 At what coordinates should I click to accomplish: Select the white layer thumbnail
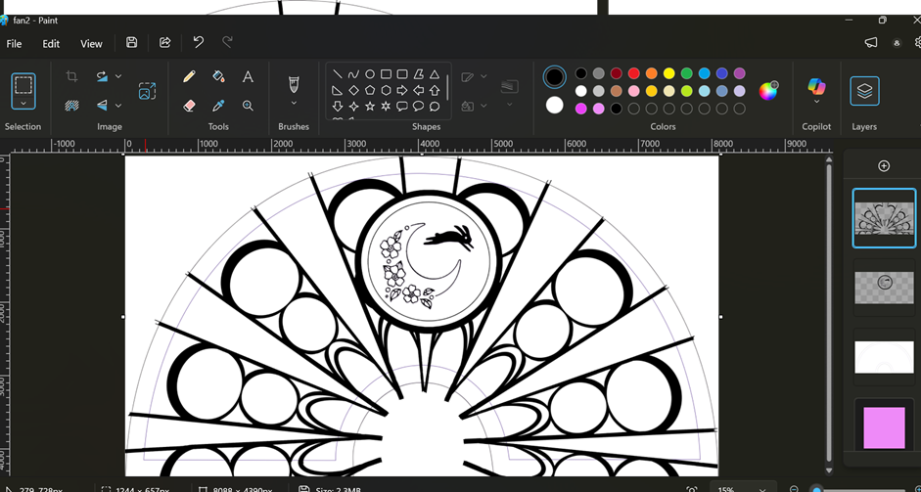click(884, 357)
